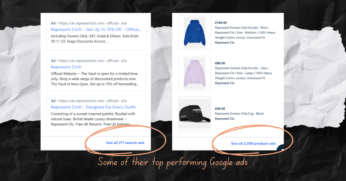
Task: Click 'Represent Clo' seller under blue hoodie
Action: point(225,43)
